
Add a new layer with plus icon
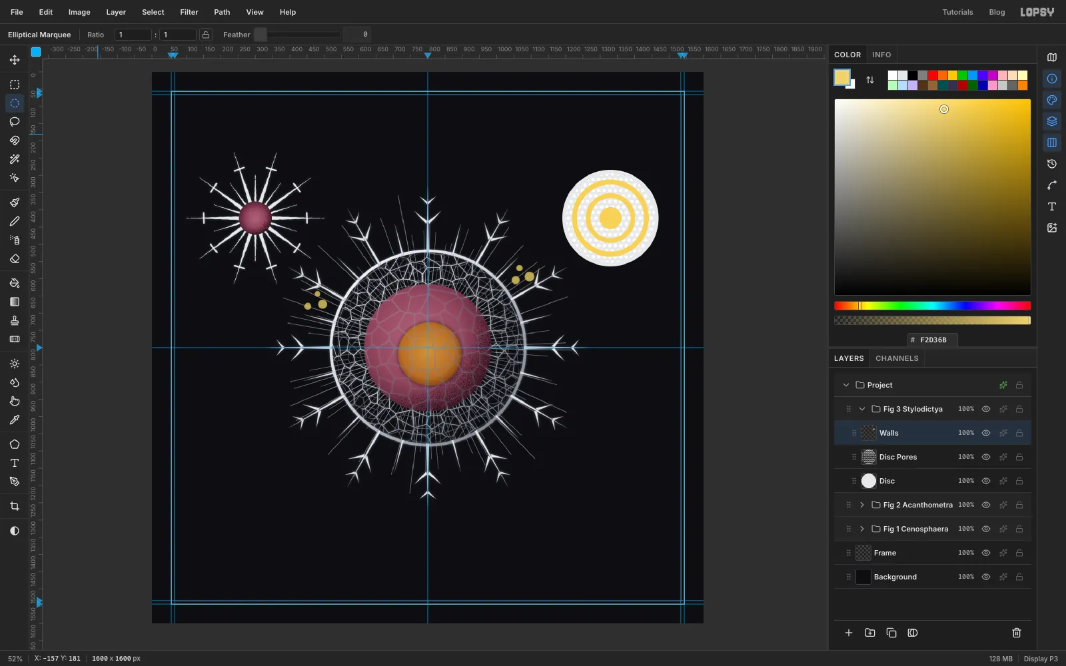click(x=849, y=633)
